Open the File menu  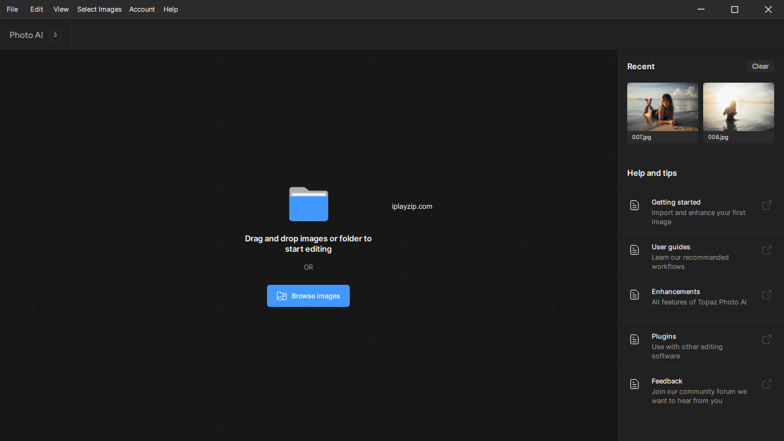click(12, 9)
